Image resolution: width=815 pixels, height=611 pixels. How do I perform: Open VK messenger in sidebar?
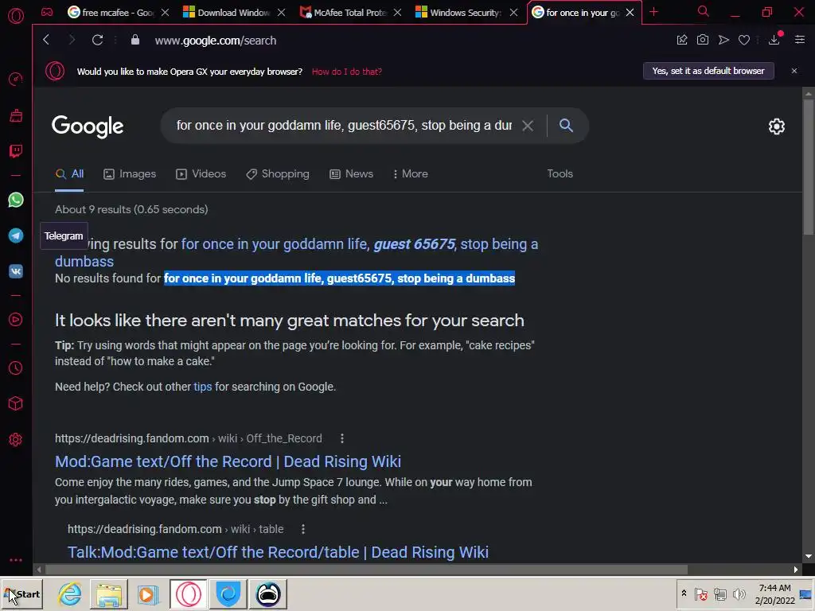point(16,271)
